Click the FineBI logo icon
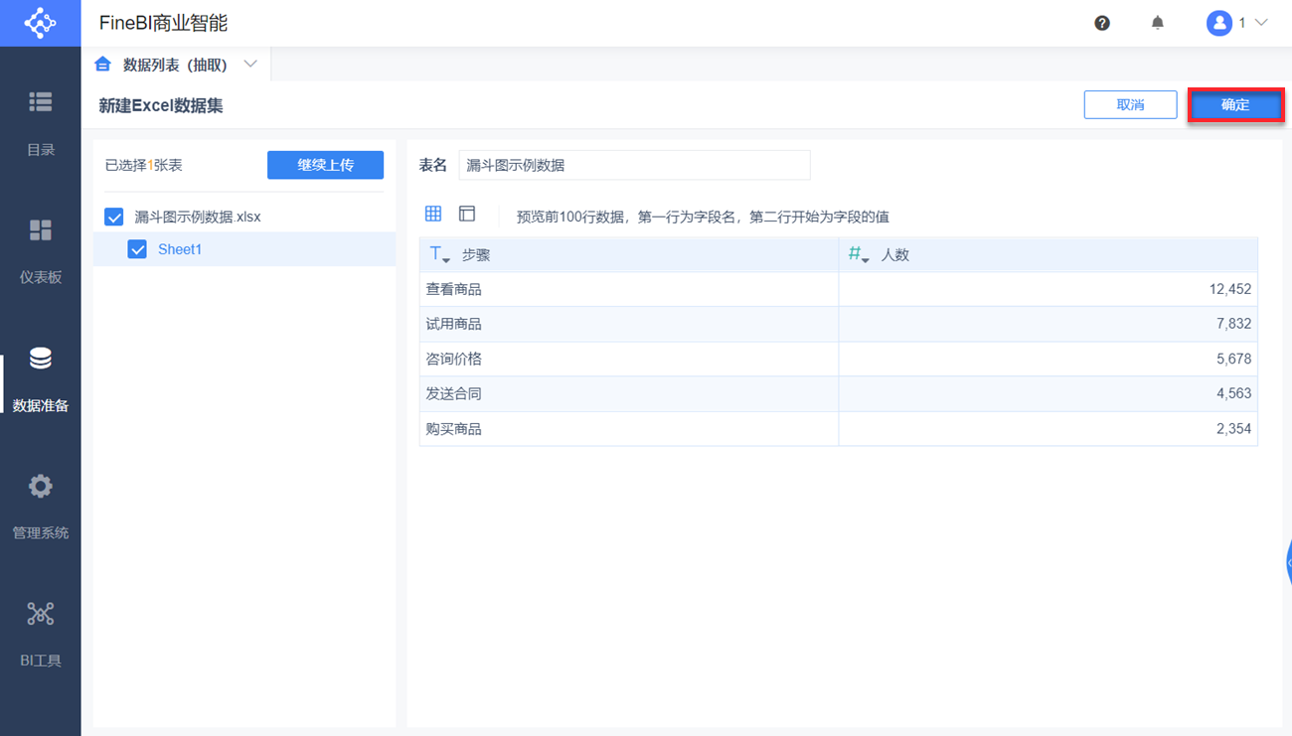1292x736 pixels. [40, 23]
